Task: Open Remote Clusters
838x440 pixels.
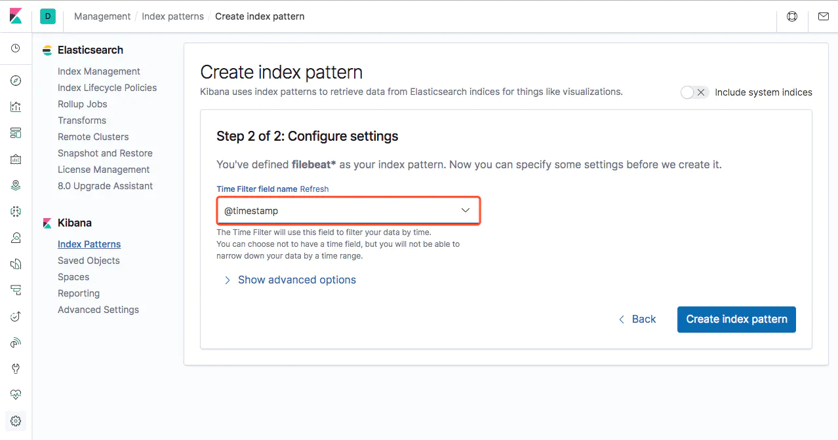Action: [x=93, y=137]
